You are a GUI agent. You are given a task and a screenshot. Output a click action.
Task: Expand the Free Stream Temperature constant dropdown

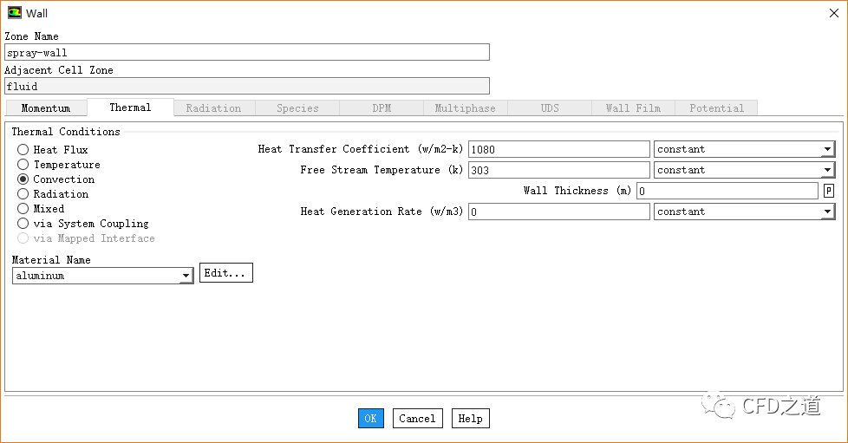pyautogui.click(x=744, y=170)
